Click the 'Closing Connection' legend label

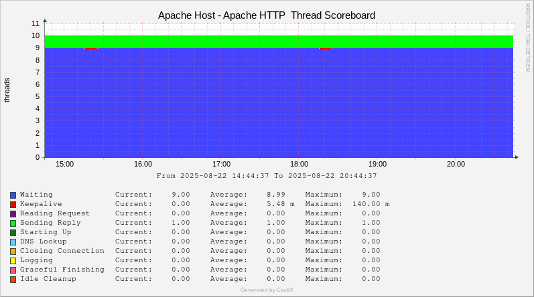point(62,250)
